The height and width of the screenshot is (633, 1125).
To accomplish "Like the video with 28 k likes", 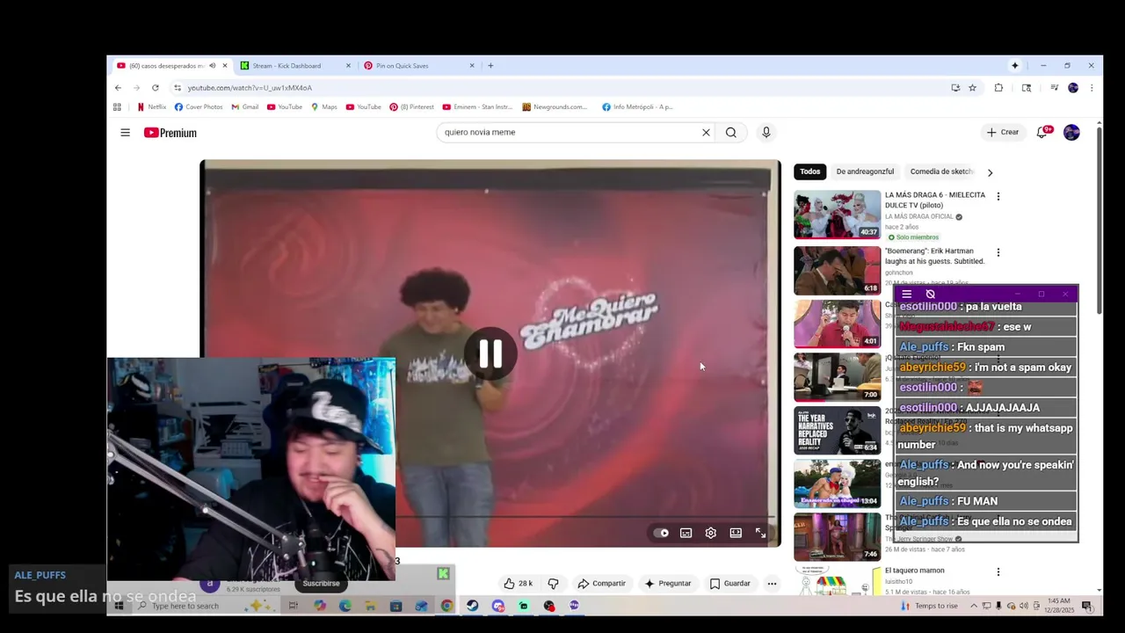I will coord(518,584).
